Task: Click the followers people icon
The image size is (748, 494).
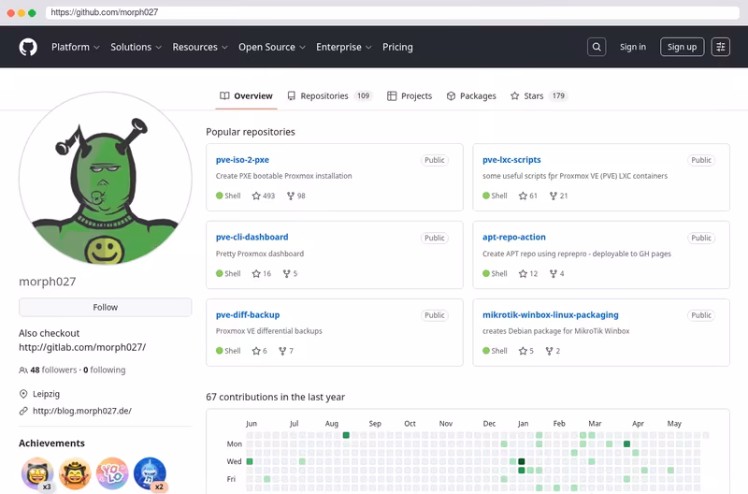Action: click(22, 370)
